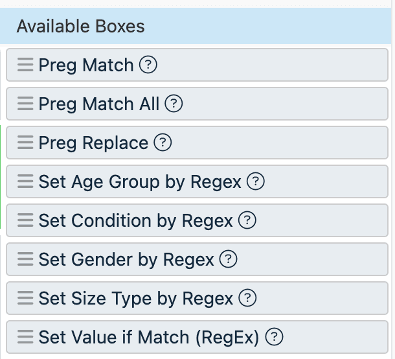This screenshot has height=359, width=395.
Task: Click the Available Boxes header
Action: (x=81, y=27)
